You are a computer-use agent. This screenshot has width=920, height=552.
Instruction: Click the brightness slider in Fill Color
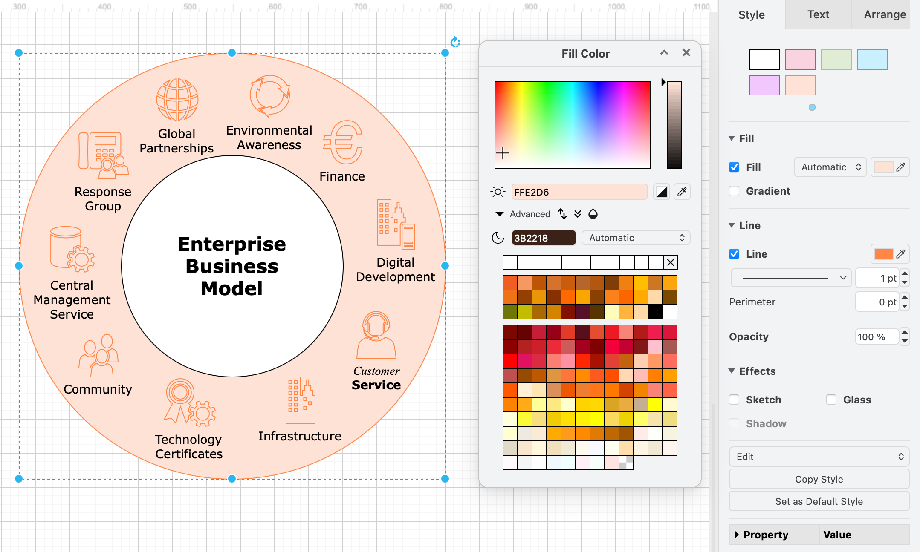(x=674, y=125)
